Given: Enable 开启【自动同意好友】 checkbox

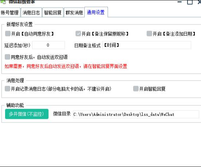Looking at the screenshot, I should [x=8, y=34].
